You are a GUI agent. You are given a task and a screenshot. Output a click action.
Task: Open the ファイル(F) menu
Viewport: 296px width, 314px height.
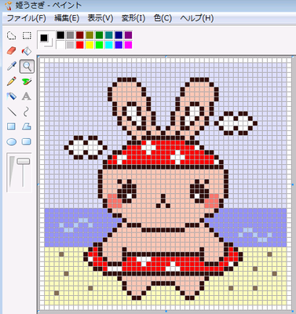(x=26, y=18)
